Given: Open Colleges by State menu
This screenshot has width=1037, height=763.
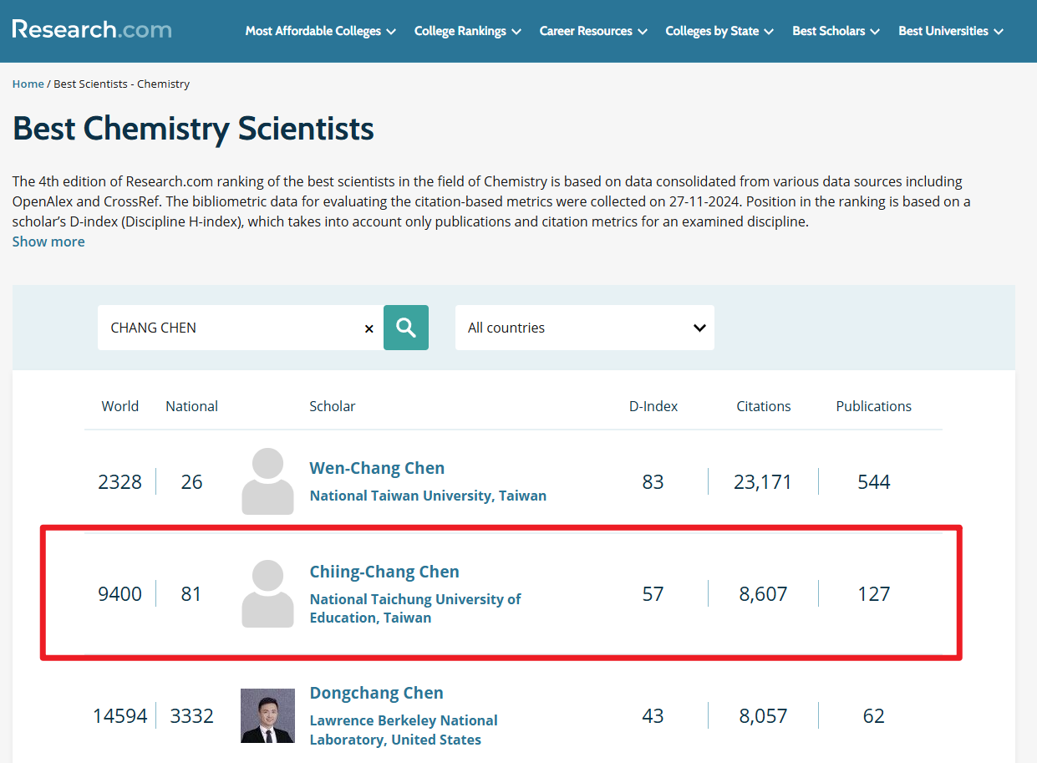Looking at the screenshot, I should tap(719, 31).
